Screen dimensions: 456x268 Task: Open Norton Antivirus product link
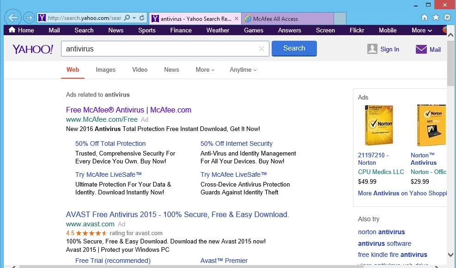tap(424, 159)
